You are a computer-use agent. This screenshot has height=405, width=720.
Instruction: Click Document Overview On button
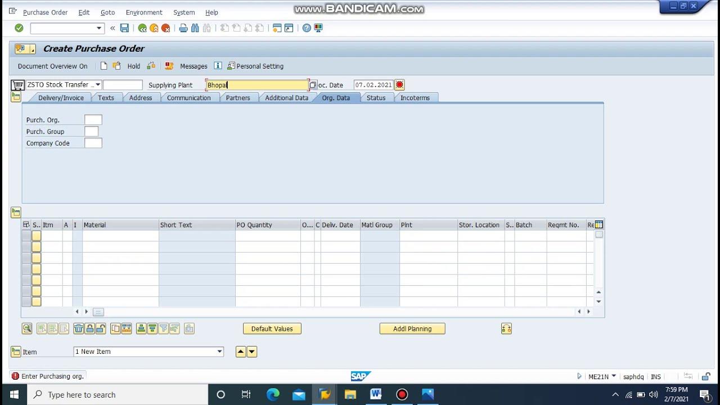pyautogui.click(x=53, y=66)
